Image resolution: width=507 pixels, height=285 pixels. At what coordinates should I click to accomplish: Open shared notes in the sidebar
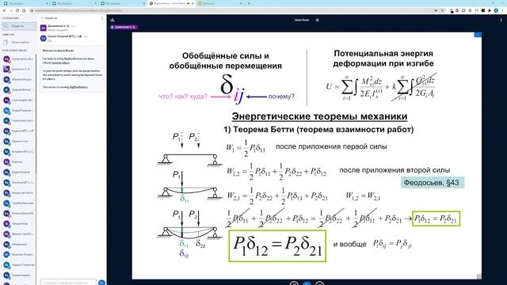tap(19, 42)
